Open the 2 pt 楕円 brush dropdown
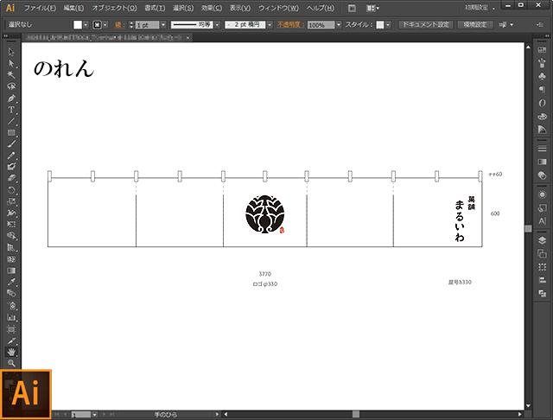 [x=270, y=25]
